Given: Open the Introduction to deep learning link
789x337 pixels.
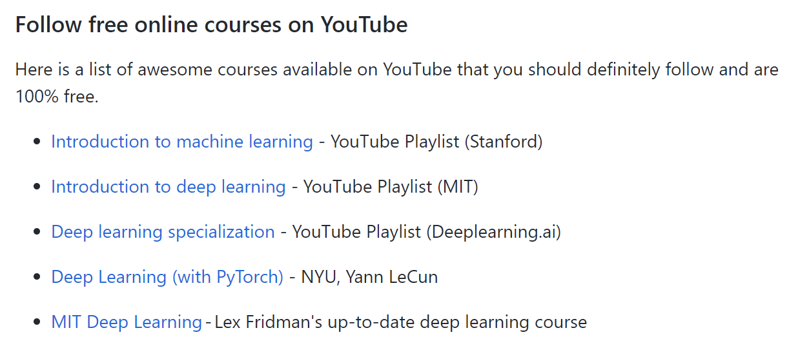Looking at the screenshot, I should click(x=169, y=187).
